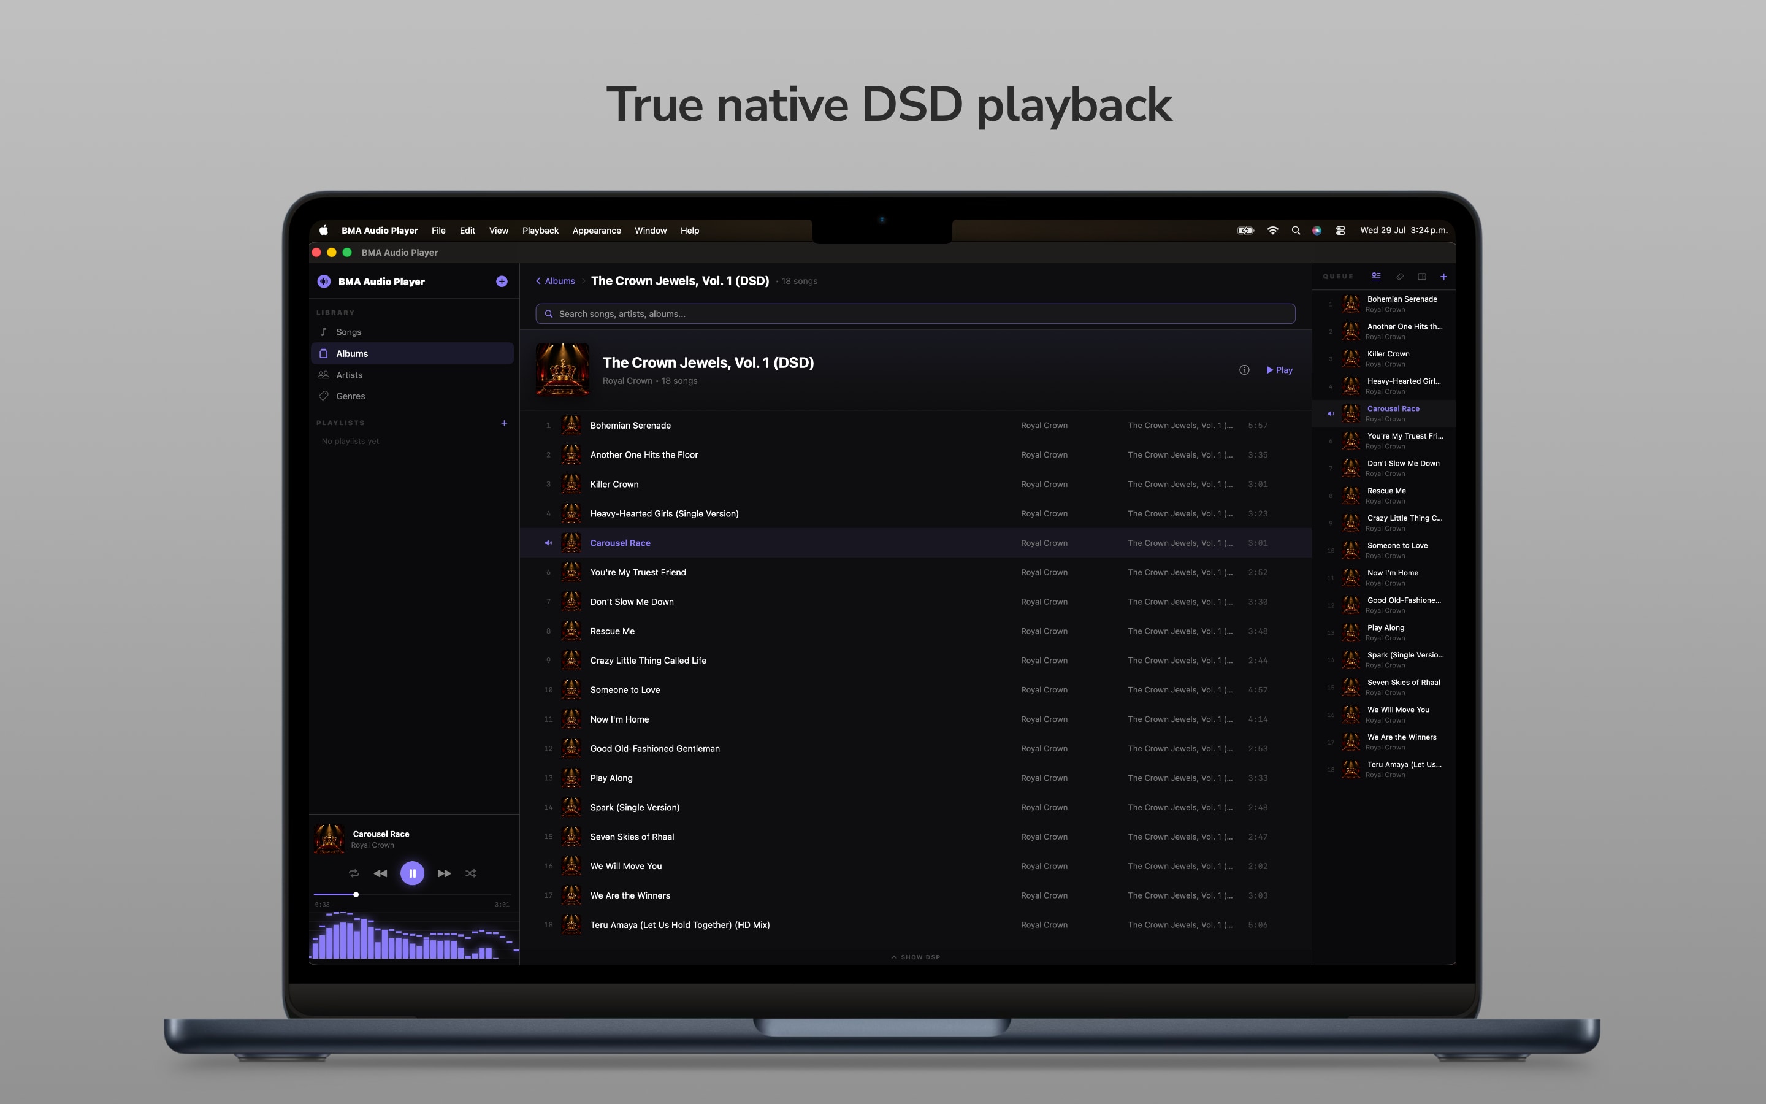Expand the Show DSP panel

click(x=915, y=957)
